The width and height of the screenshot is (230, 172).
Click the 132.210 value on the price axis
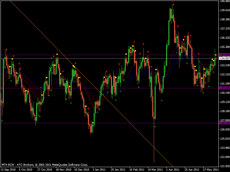tap(225, 75)
